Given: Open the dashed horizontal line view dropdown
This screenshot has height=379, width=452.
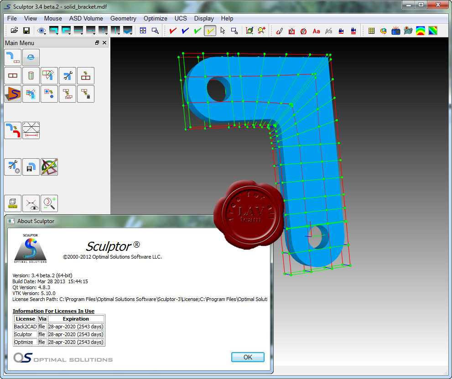Looking at the screenshot, I should coord(91,31).
